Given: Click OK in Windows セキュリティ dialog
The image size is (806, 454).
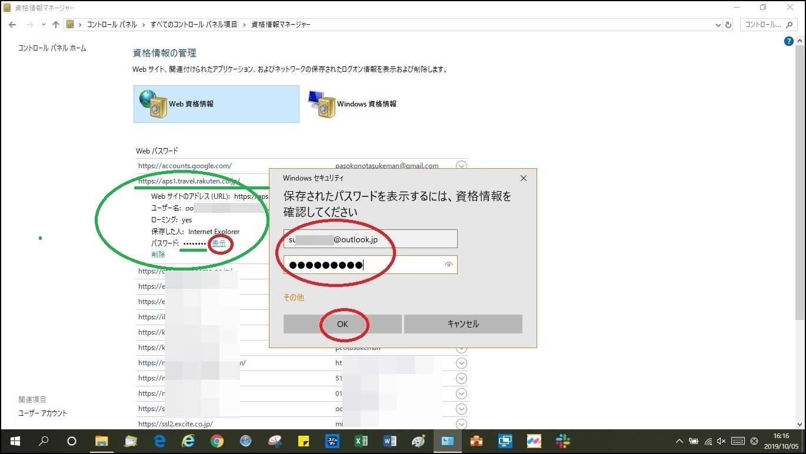Looking at the screenshot, I should (342, 324).
